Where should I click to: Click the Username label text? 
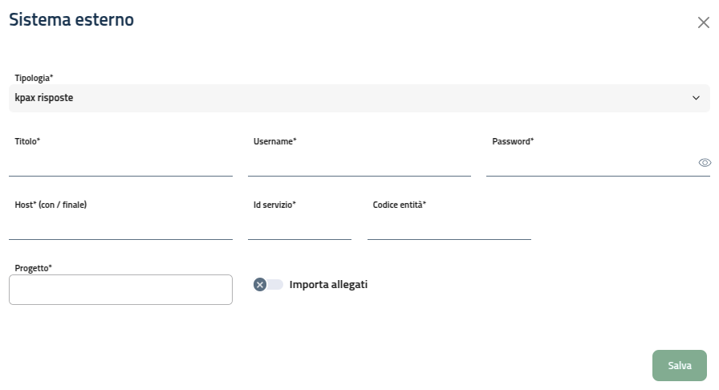click(274, 141)
